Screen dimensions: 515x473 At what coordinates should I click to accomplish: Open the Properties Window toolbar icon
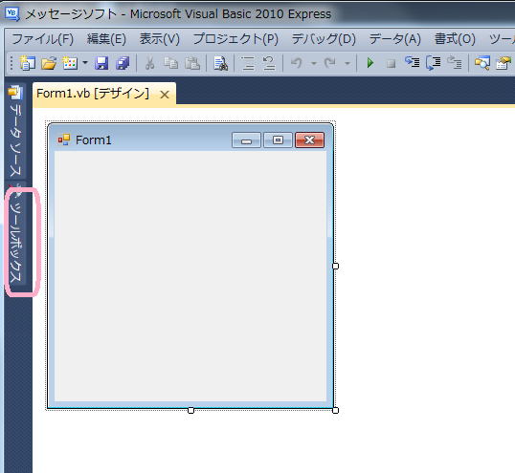pos(504,63)
